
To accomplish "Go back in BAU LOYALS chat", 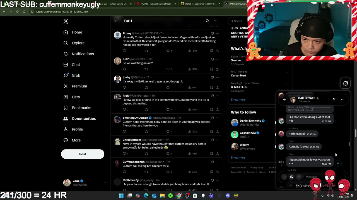I will 284,100.
